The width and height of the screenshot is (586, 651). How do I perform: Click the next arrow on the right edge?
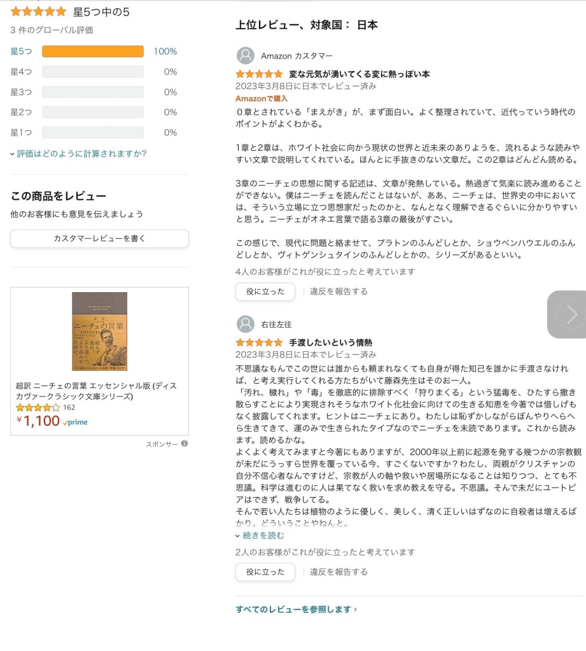568,314
